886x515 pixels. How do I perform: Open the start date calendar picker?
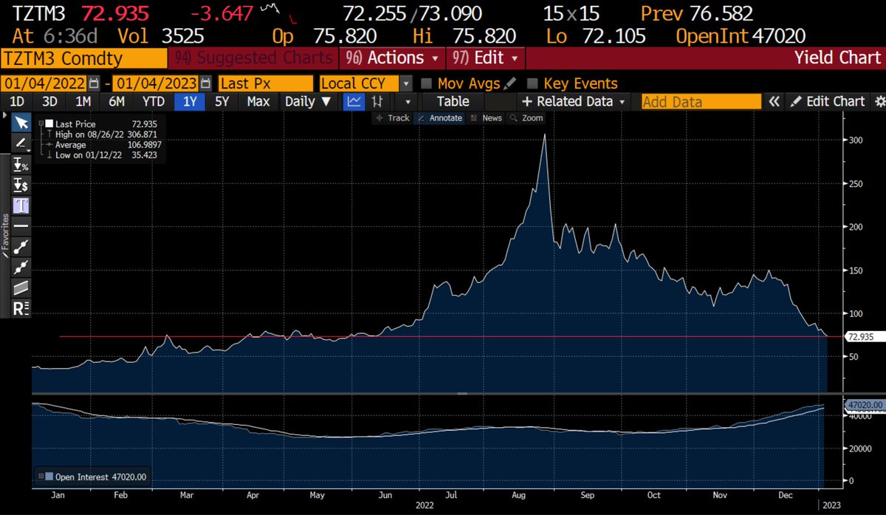click(94, 83)
